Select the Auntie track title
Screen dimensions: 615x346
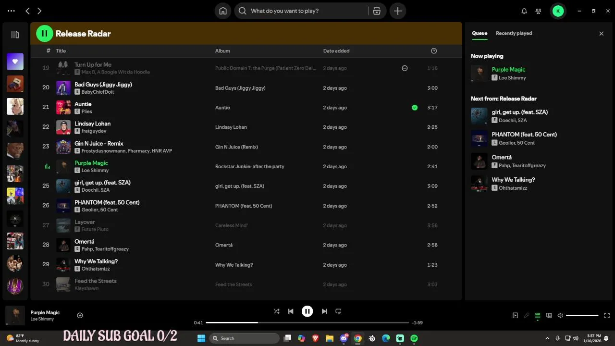[x=83, y=104]
